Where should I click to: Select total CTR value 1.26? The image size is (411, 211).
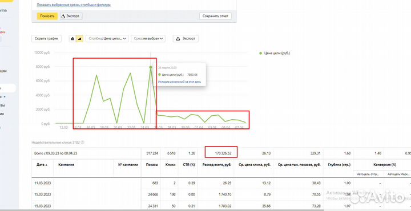[192, 153]
